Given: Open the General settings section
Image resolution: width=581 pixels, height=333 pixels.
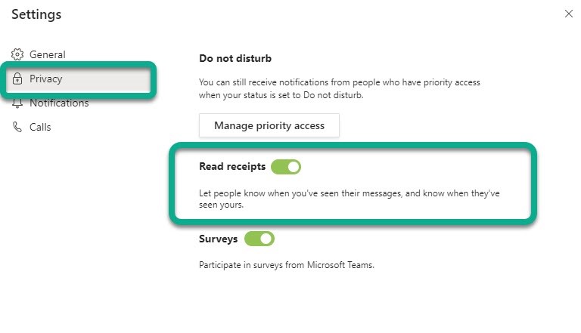Looking at the screenshot, I should coord(47,54).
